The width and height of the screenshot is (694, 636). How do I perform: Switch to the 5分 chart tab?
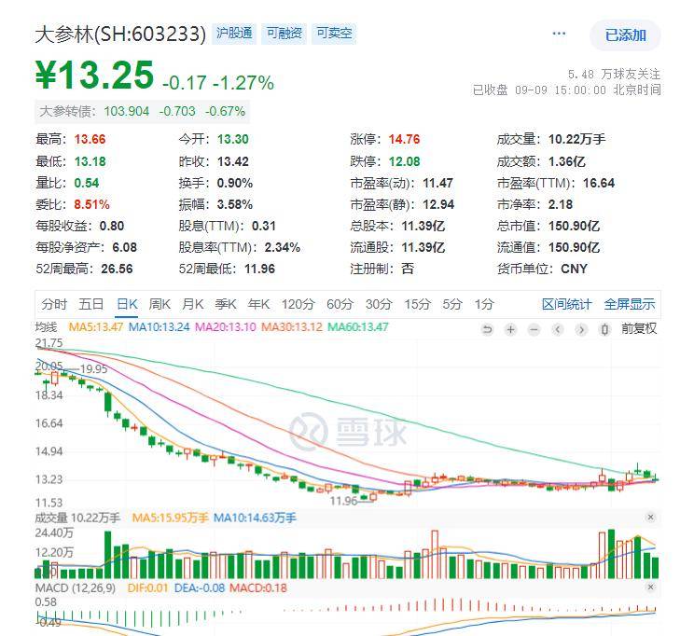pos(451,305)
